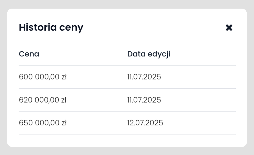Click the Data edycji column header

(x=149, y=54)
